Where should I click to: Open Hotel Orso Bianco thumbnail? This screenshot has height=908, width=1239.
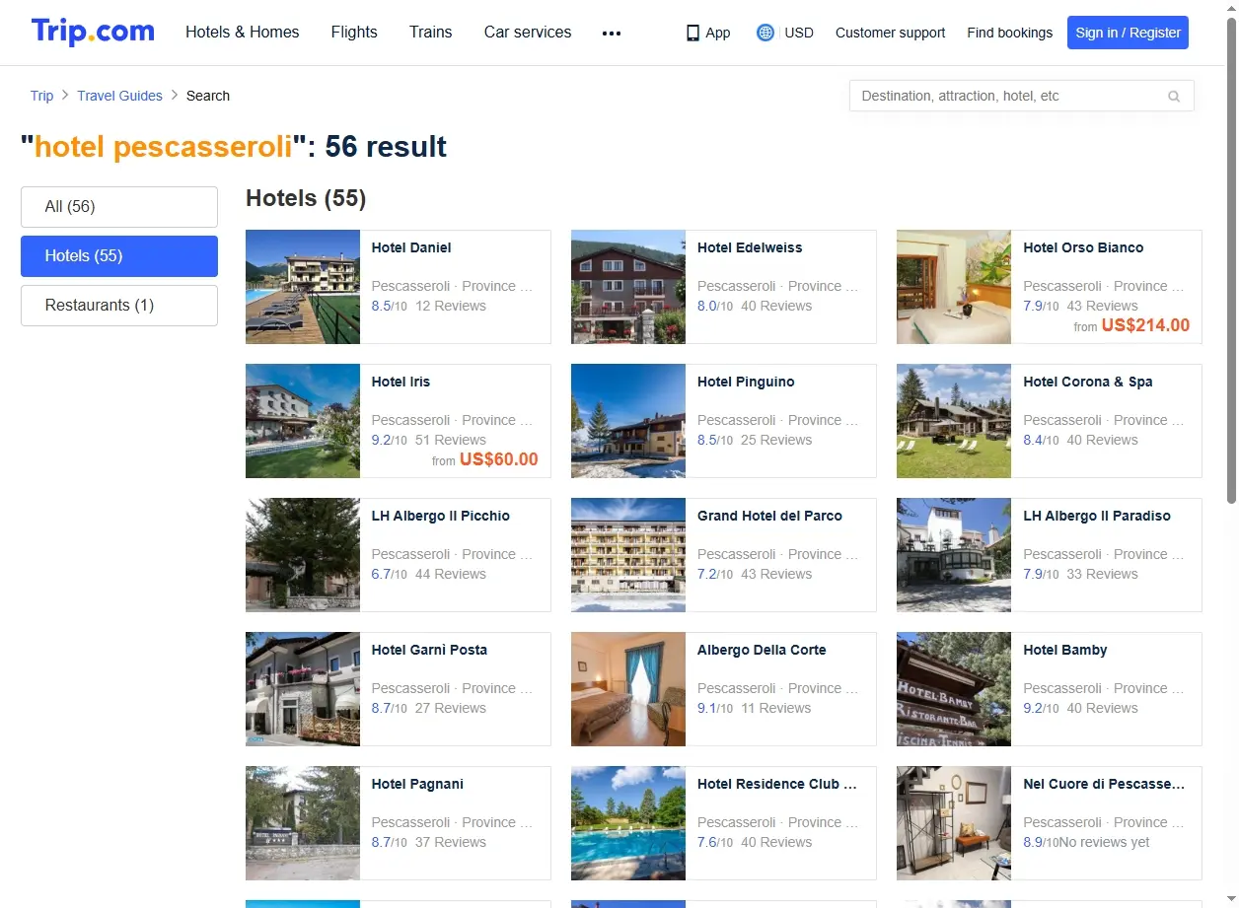[954, 287]
